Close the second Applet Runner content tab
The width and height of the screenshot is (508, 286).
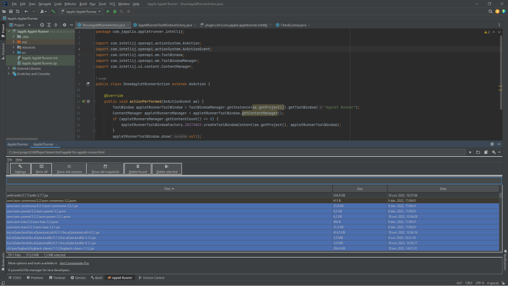click(57, 144)
